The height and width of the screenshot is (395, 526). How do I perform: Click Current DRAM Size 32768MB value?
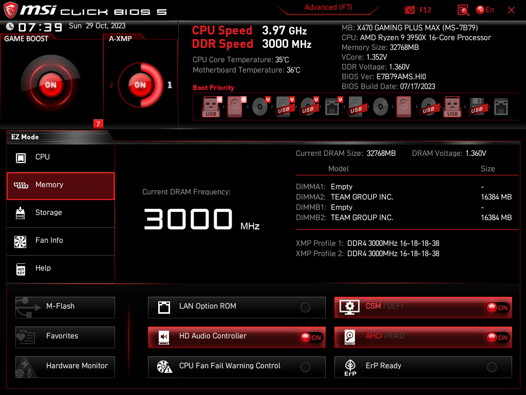coord(381,153)
